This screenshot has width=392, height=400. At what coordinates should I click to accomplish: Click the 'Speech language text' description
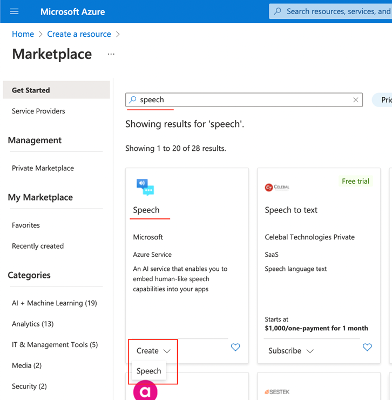point(296,269)
